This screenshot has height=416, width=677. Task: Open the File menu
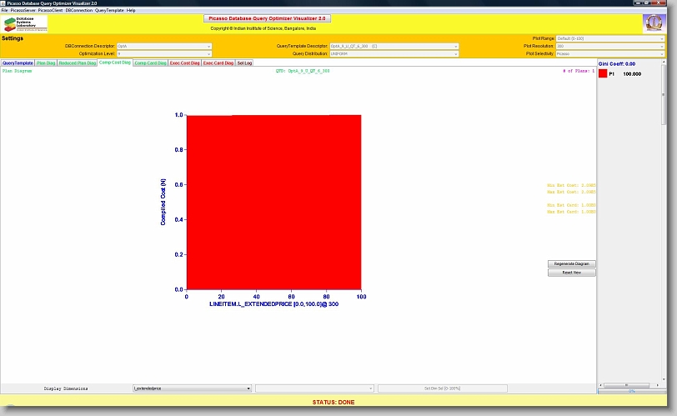[x=4, y=10]
